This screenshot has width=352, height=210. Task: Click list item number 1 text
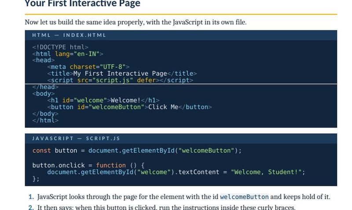(x=183, y=197)
